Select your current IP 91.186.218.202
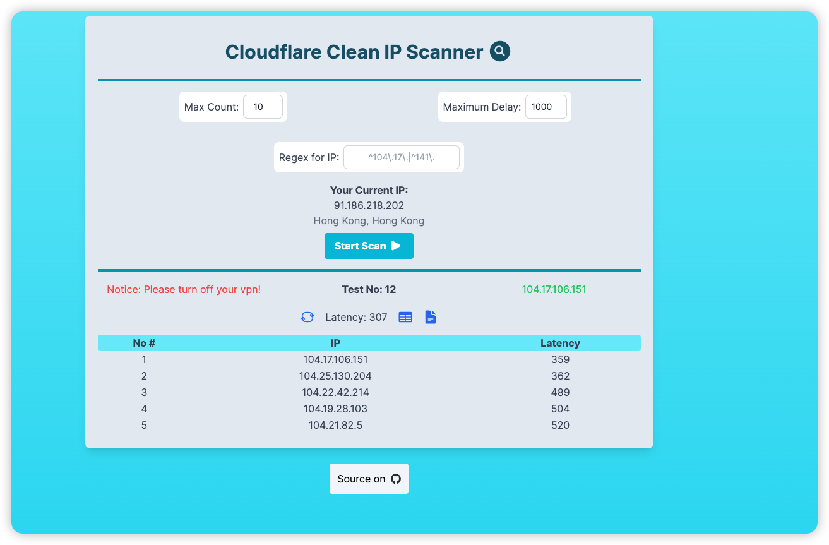 [369, 205]
